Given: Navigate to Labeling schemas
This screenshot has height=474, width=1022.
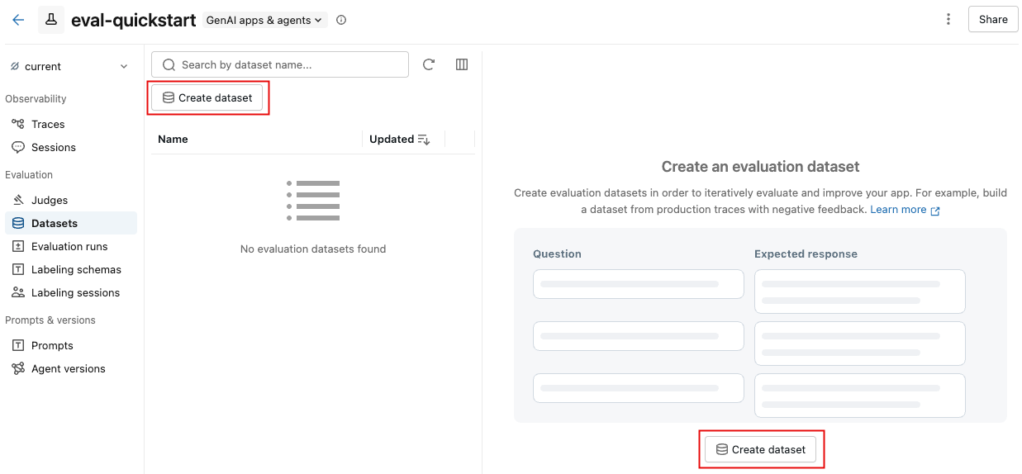Looking at the screenshot, I should click(x=76, y=269).
